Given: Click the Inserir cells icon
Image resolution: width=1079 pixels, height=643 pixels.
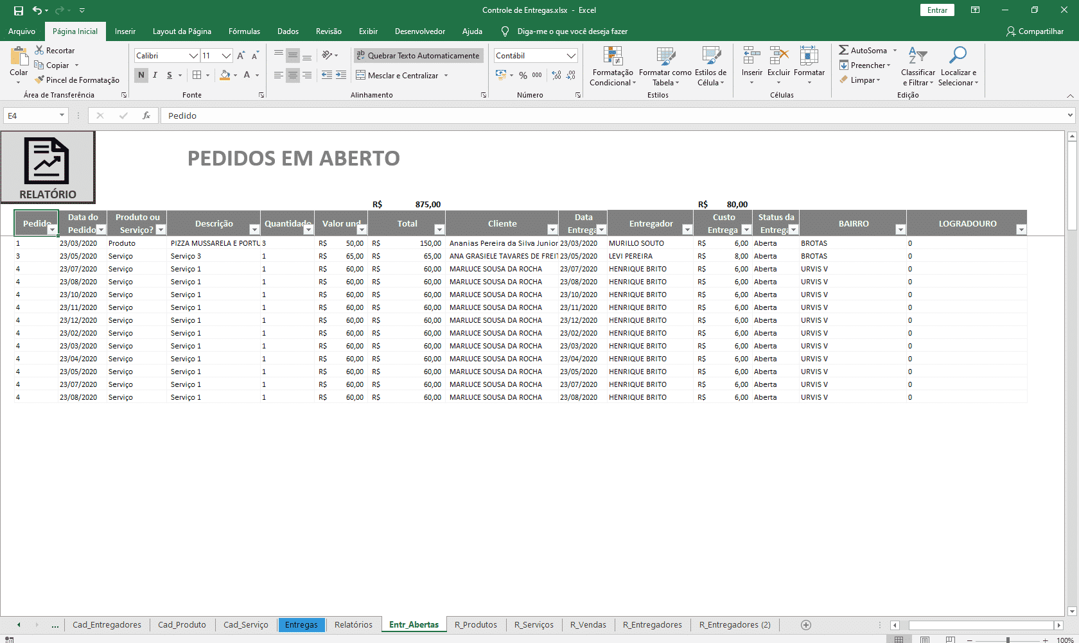Looking at the screenshot, I should pos(751,56).
